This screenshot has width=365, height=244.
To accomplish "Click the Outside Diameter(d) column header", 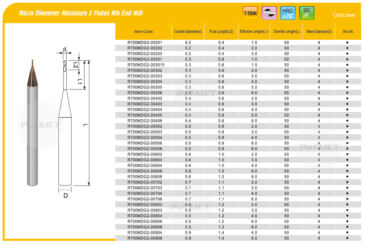I will (x=188, y=31).
